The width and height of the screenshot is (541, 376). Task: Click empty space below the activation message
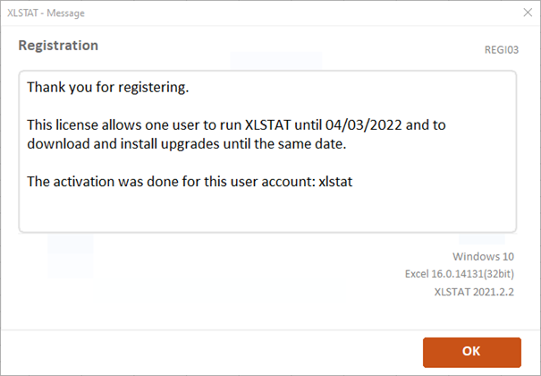268,211
